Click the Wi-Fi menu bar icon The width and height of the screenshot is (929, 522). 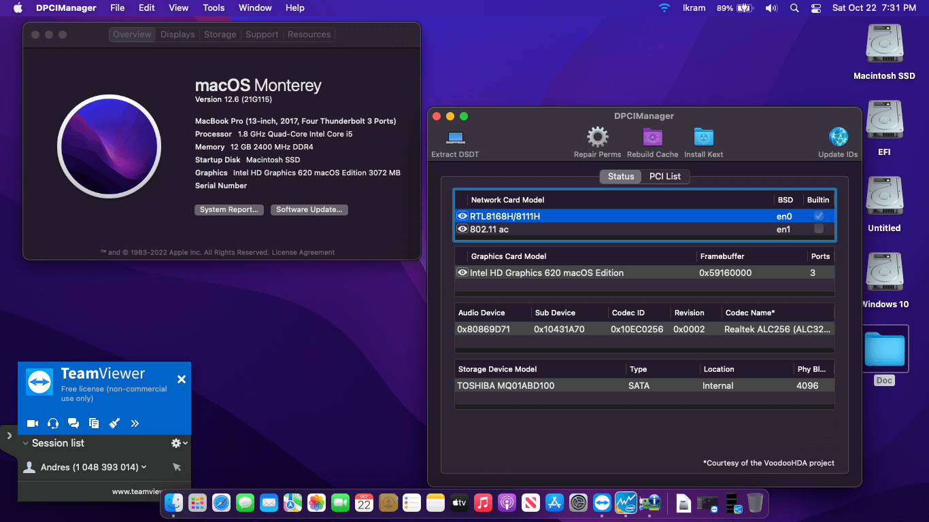click(x=664, y=7)
